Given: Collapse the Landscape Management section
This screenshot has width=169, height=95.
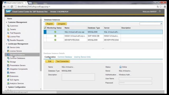Looking at the screenshot, I should [6, 44].
